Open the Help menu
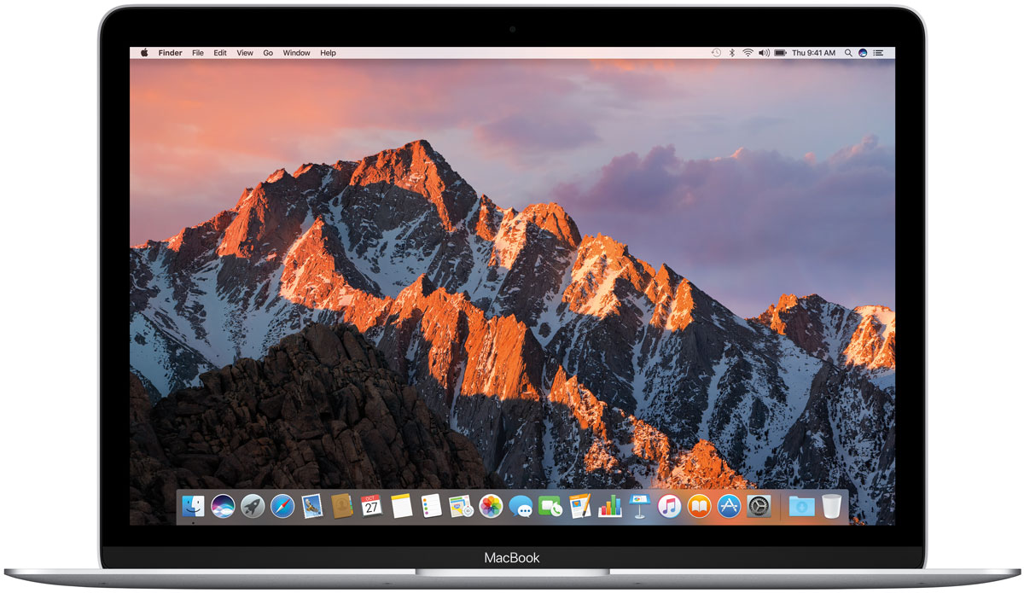Viewport: 1024px width, 593px height. point(329,53)
